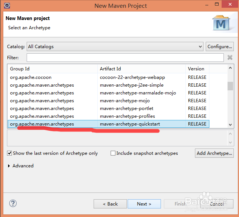This screenshot has height=217, width=239.
Task: Click the archetype list scrollbar thumb
Action: [230, 86]
